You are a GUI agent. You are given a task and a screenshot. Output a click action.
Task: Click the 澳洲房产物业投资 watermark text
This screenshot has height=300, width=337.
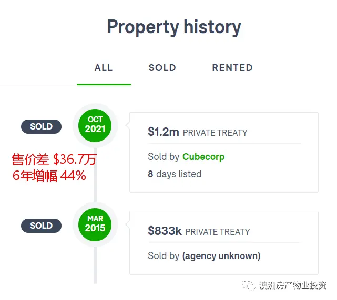[x=293, y=285]
